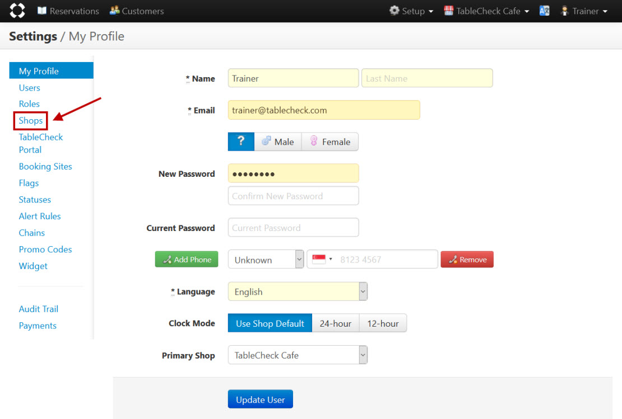Viewport: 622px width, 419px height.
Task: Go to Reservations in top navigation
Action: pyautogui.click(x=68, y=11)
